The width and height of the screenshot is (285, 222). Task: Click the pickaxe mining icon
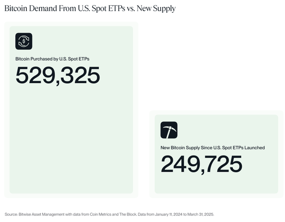tap(169, 130)
